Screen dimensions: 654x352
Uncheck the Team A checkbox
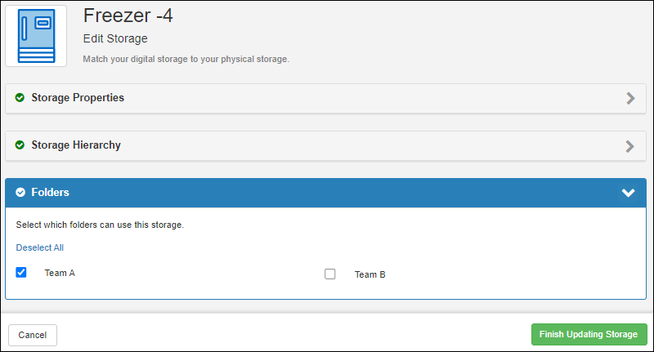[22, 273]
